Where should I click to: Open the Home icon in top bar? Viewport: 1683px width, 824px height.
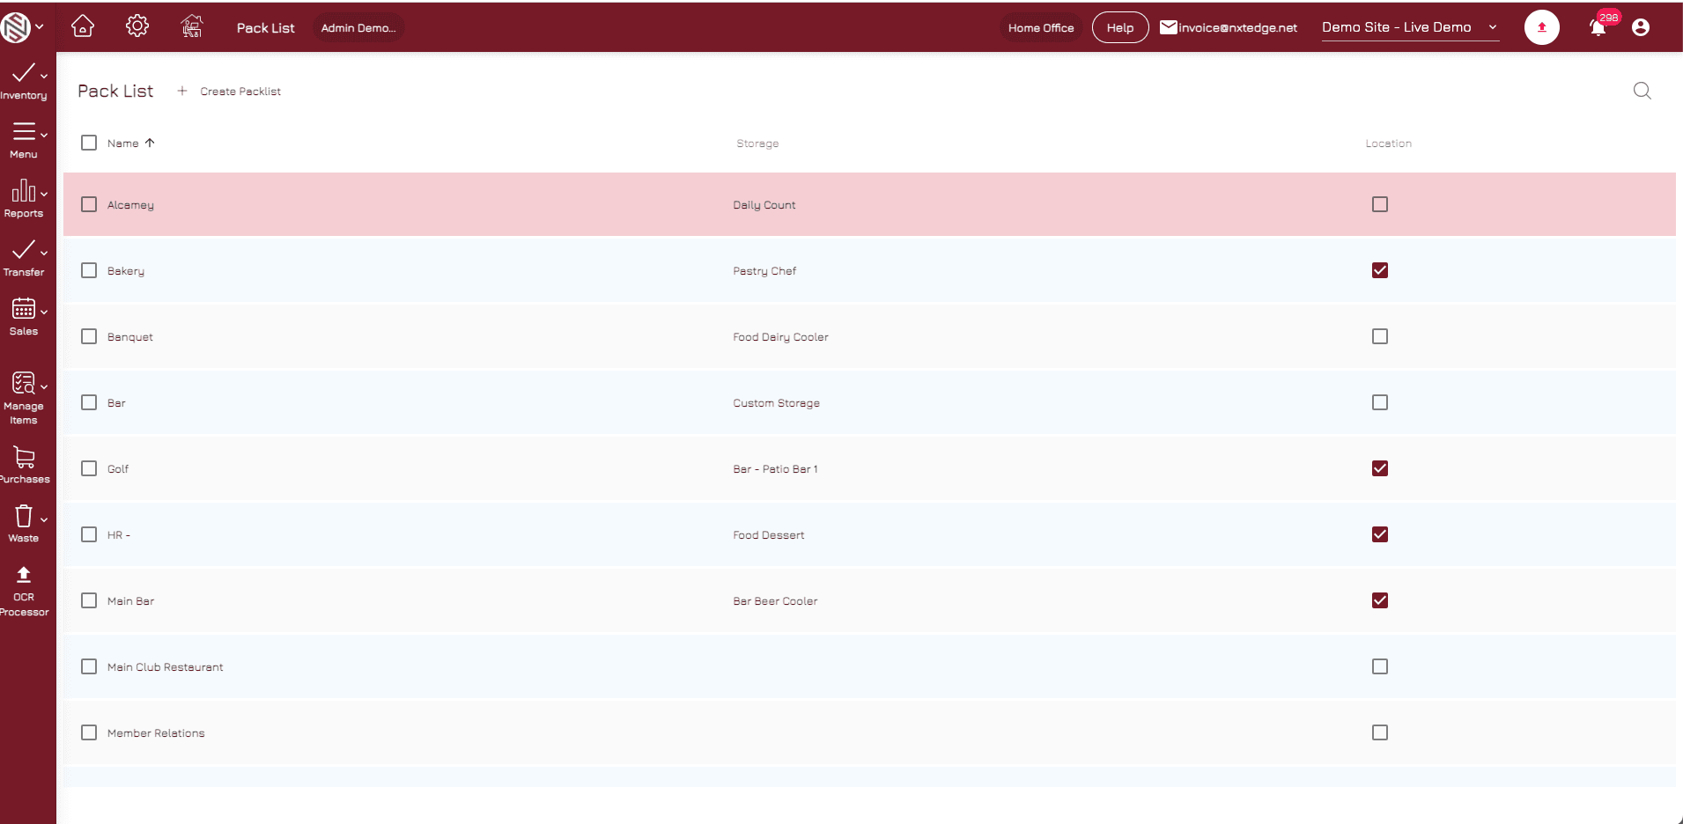click(x=83, y=26)
